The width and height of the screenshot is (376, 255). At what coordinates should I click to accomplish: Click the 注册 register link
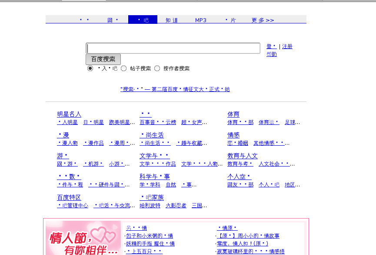287,46
